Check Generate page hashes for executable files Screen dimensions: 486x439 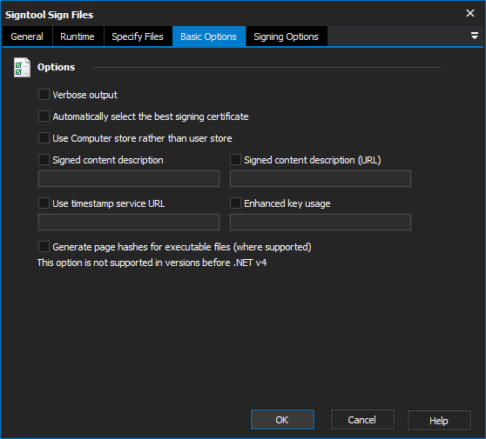[44, 247]
